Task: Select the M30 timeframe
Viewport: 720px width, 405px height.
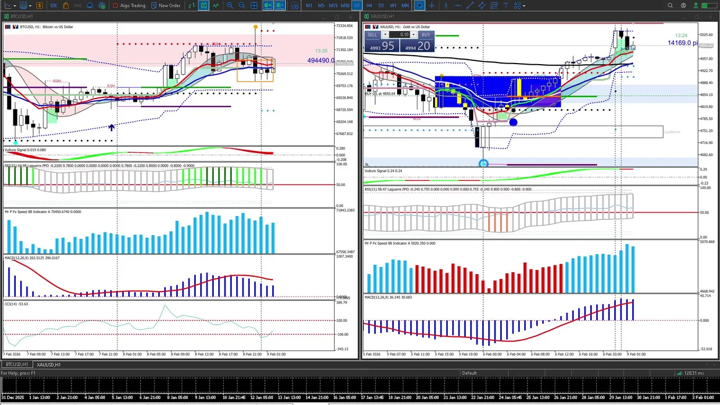Action: [x=345, y=6]
